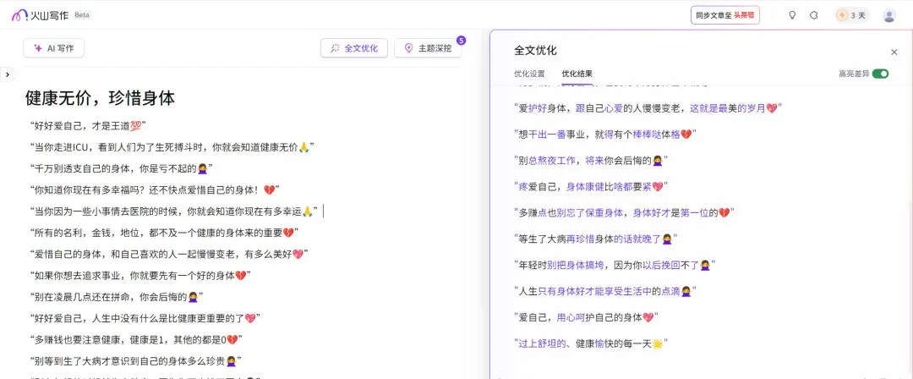Close the 全文优化 panel
Image resolution: width=913 pixels, height=379 pixels.
point(894,52)
